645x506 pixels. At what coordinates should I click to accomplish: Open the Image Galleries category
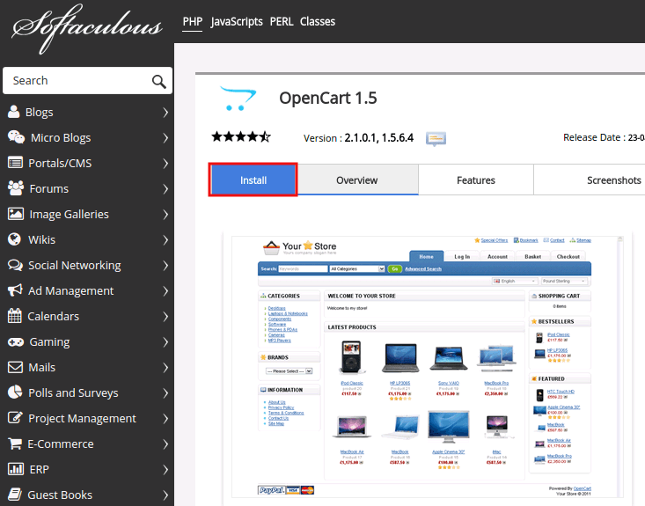click(88, 215)
